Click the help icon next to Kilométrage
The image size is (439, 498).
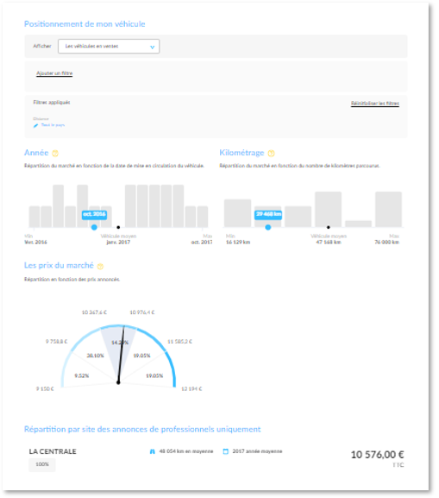(x=271, y=154)
